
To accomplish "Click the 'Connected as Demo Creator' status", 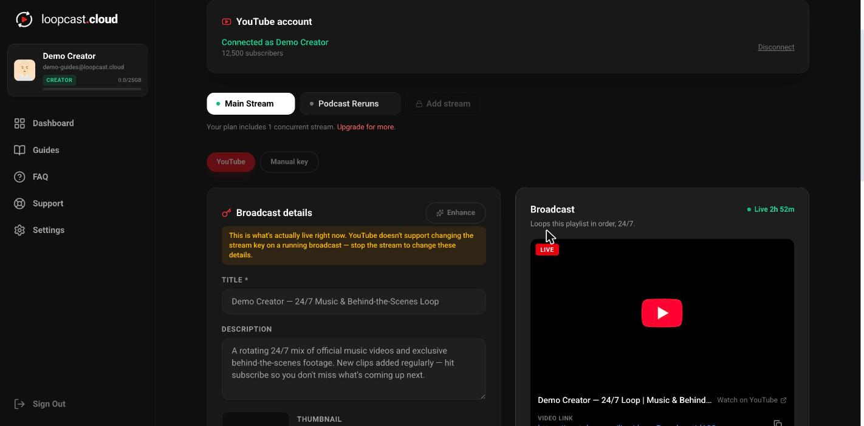I will [275, 42].
